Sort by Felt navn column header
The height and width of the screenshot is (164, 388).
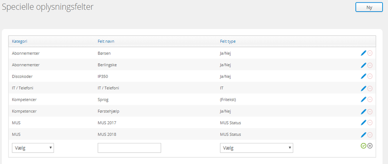tap(106, 41)
